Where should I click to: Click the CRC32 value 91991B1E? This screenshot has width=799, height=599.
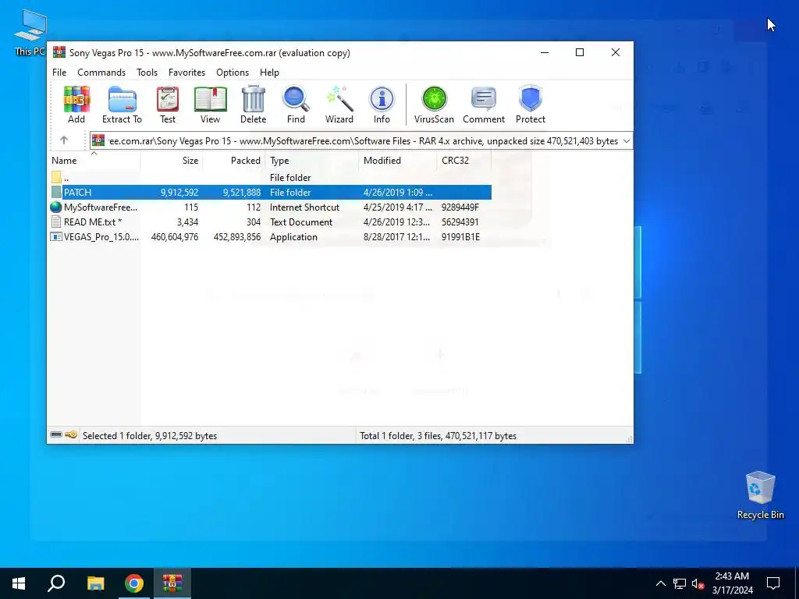[x=460, y=237]
